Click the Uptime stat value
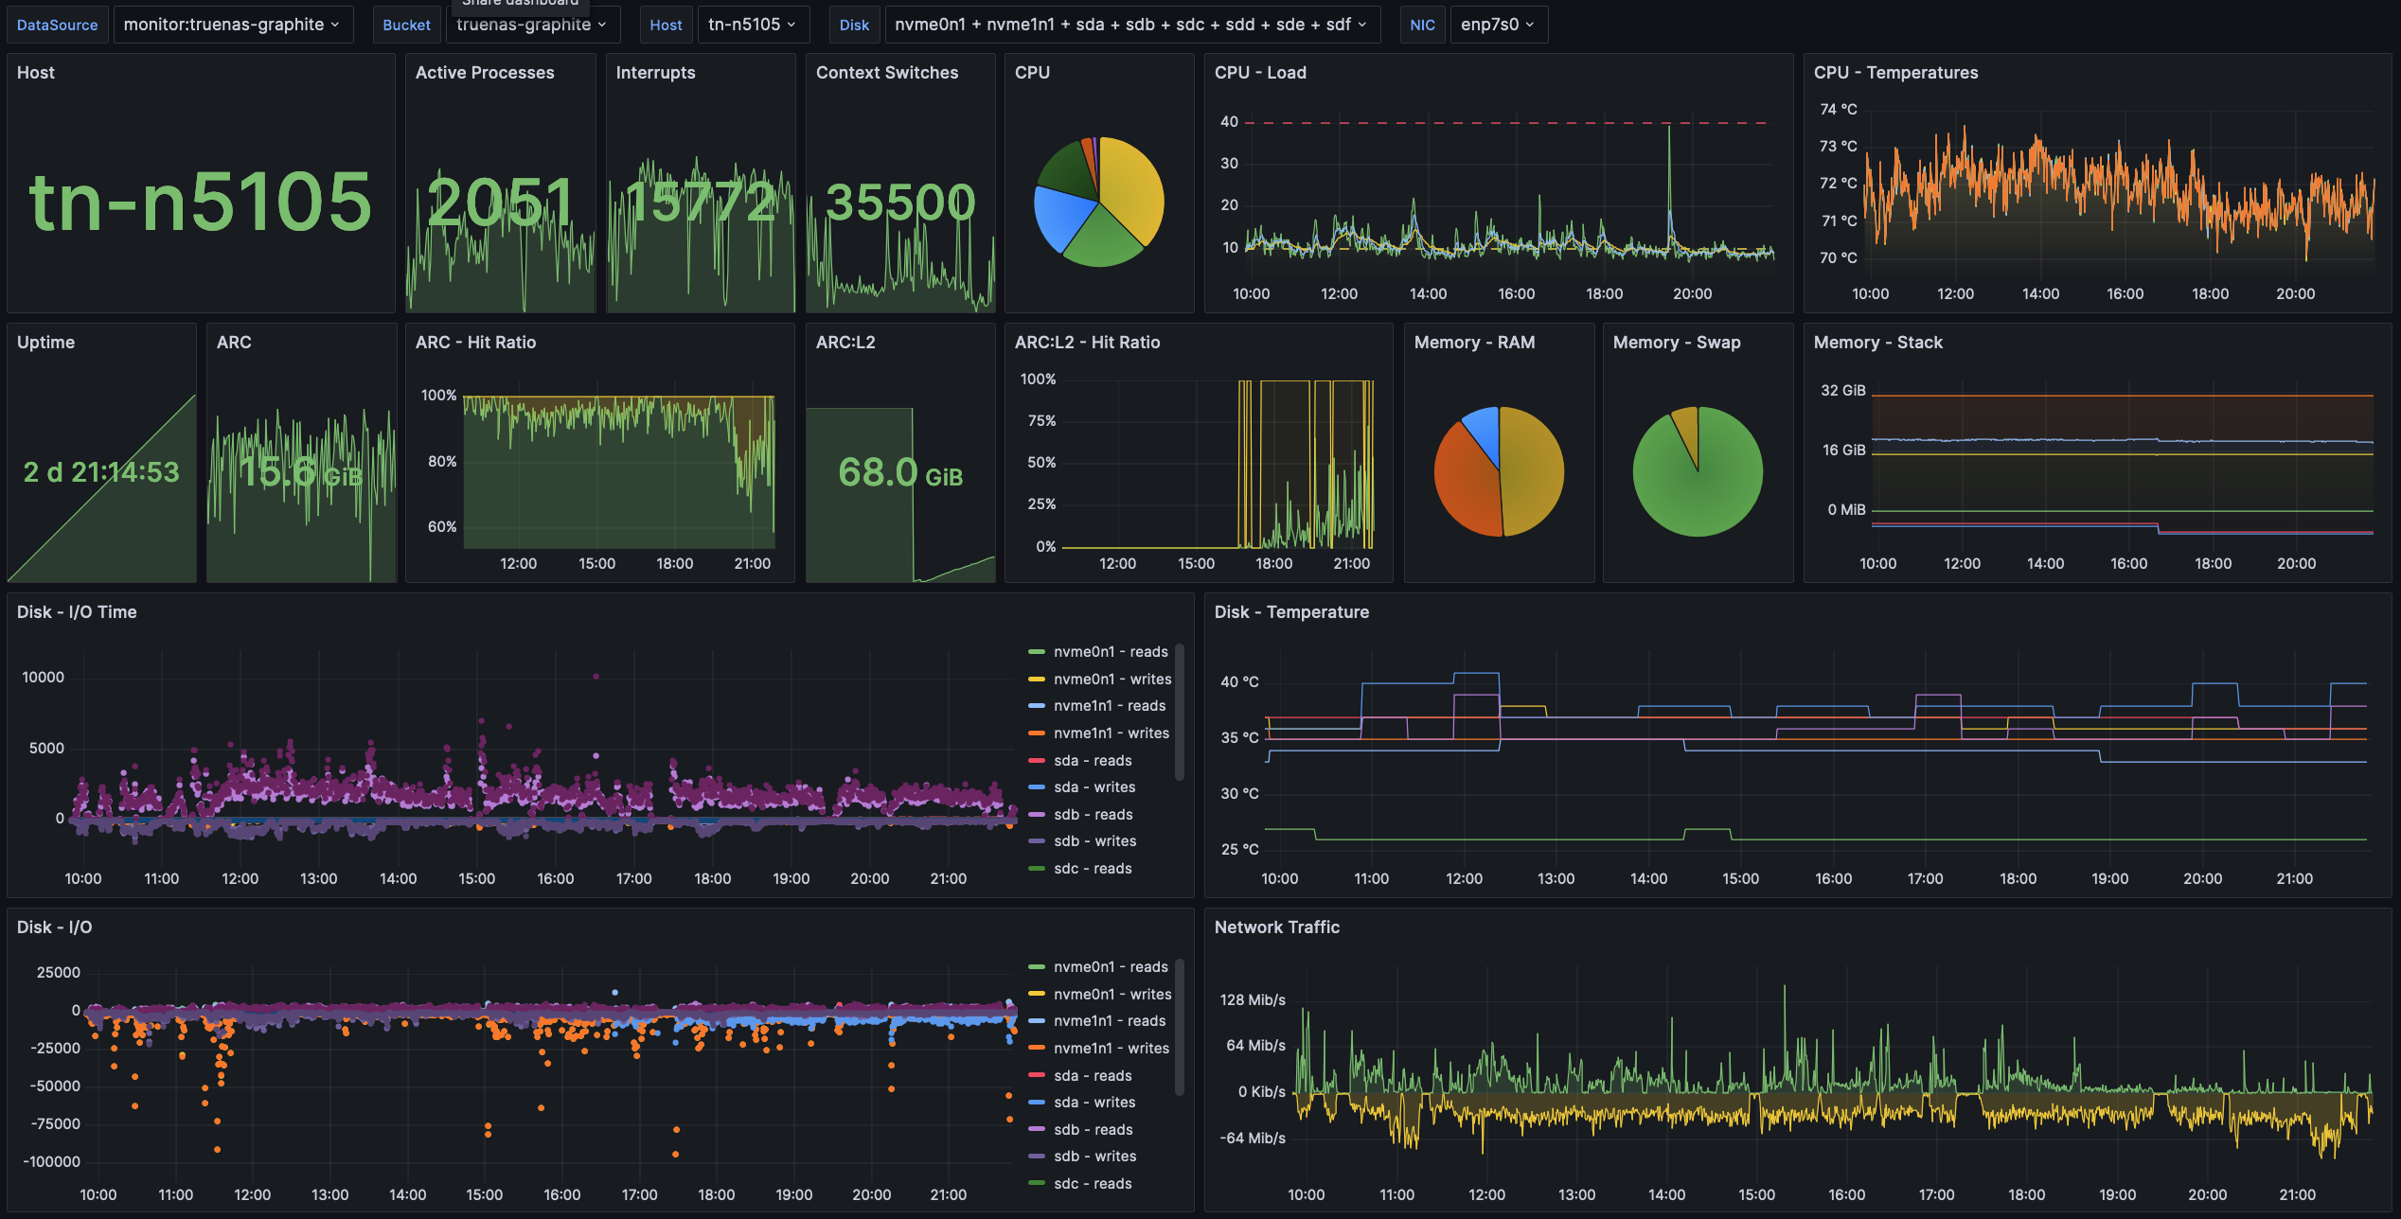 pos(101,471)
